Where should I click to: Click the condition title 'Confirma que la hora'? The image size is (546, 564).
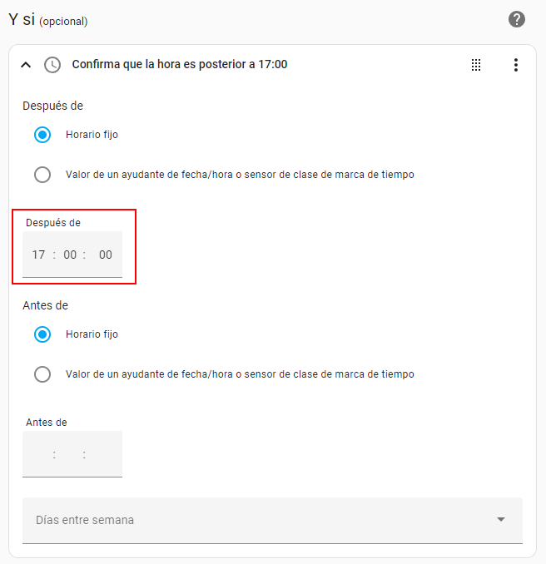(180, 64)
